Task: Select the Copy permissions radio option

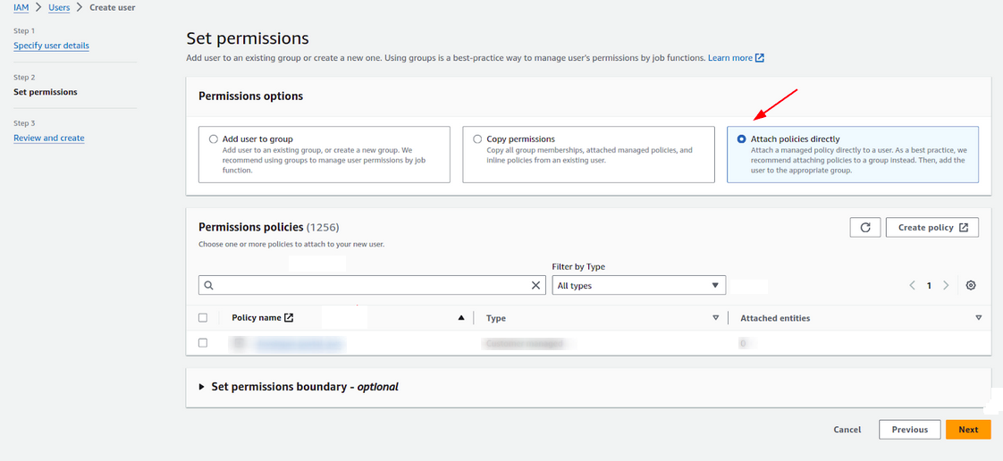Action: (x=477, y=139)
